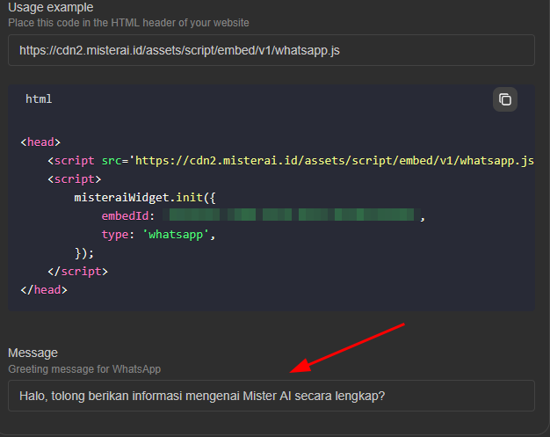The image size is (550, 437).
Task: Click the 'Place this code in the HTML header' text
Action: click(128, 22)
